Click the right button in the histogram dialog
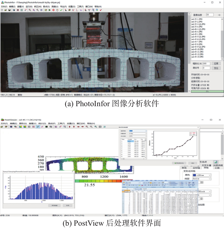Screen dimensions: 224x228 click(x=67, y=206)
